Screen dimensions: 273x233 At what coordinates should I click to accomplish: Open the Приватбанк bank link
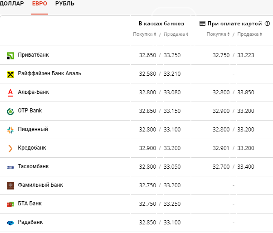click(33, 55)
